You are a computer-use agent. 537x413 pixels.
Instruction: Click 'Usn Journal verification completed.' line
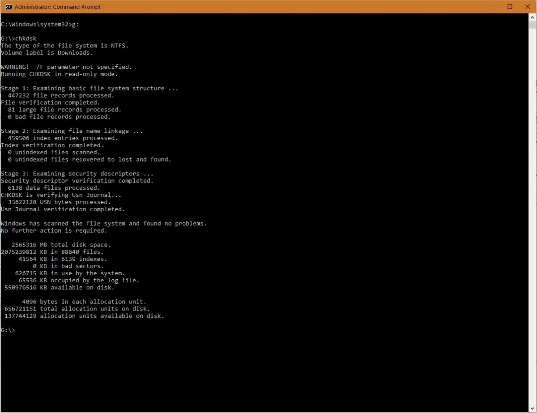(63, 209)
